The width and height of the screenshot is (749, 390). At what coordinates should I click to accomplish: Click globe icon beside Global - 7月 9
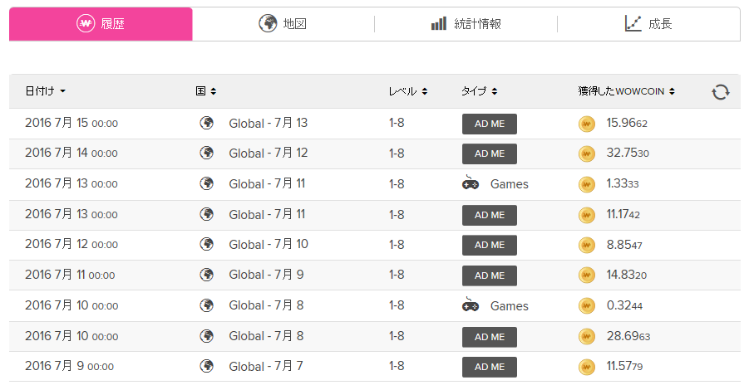[206, 275]
